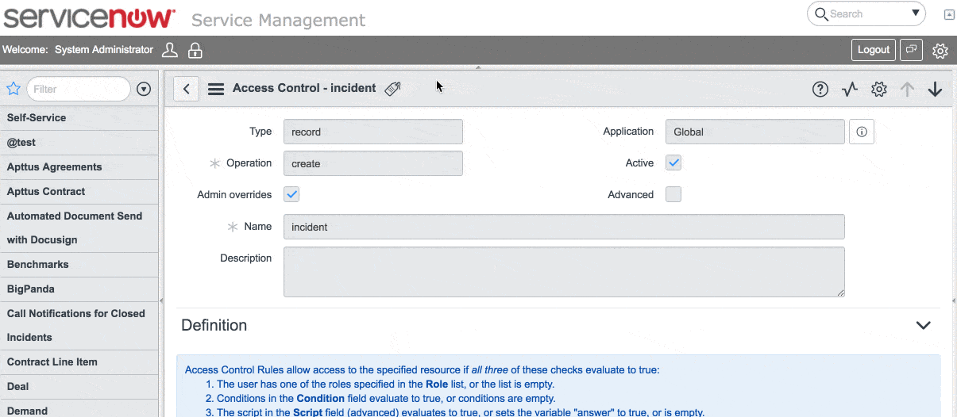Open the Self-Service menu
This screenshot has height=417, width=957.
tap(37, 118)
